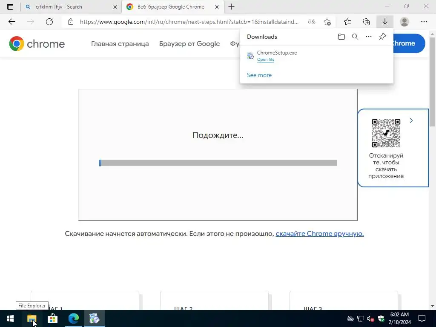Search downloads with magnifier icon

[x=355, y=37]
